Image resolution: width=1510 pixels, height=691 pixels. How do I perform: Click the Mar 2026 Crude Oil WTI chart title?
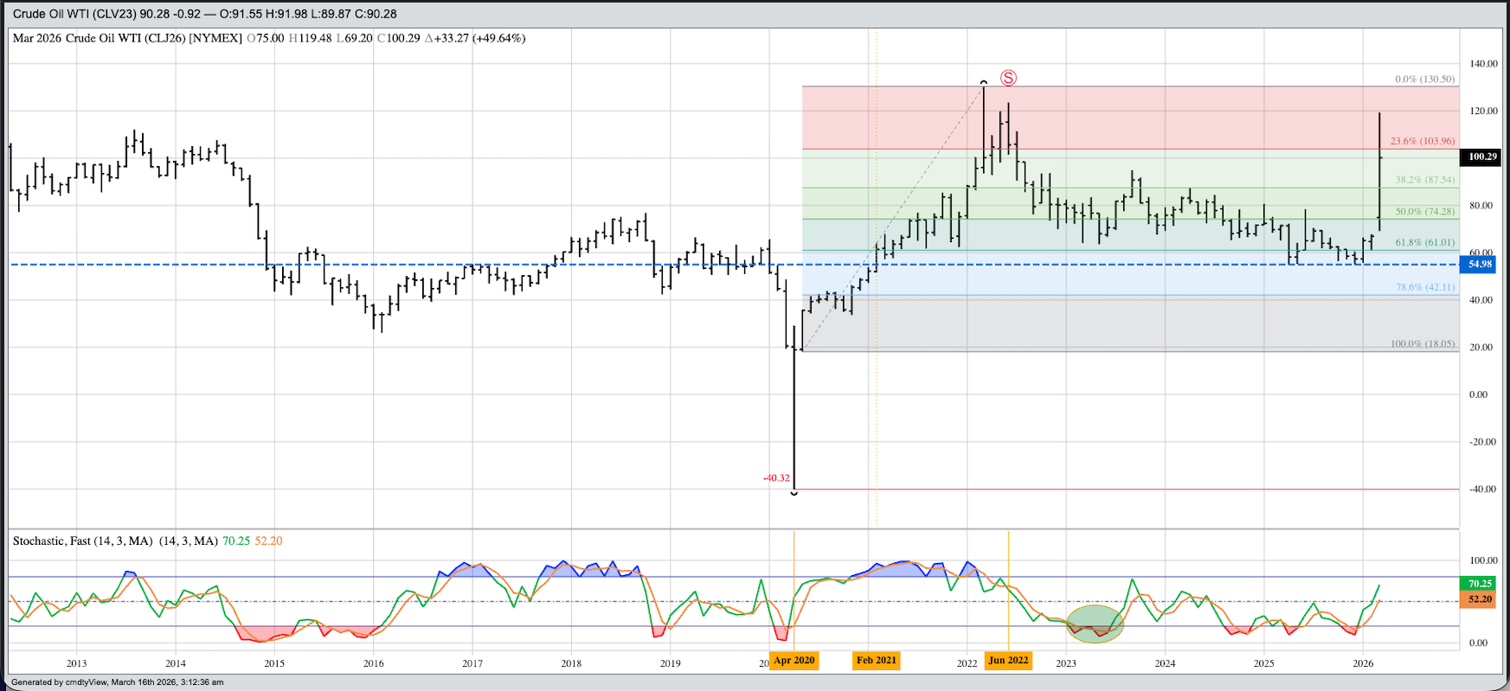127,38
